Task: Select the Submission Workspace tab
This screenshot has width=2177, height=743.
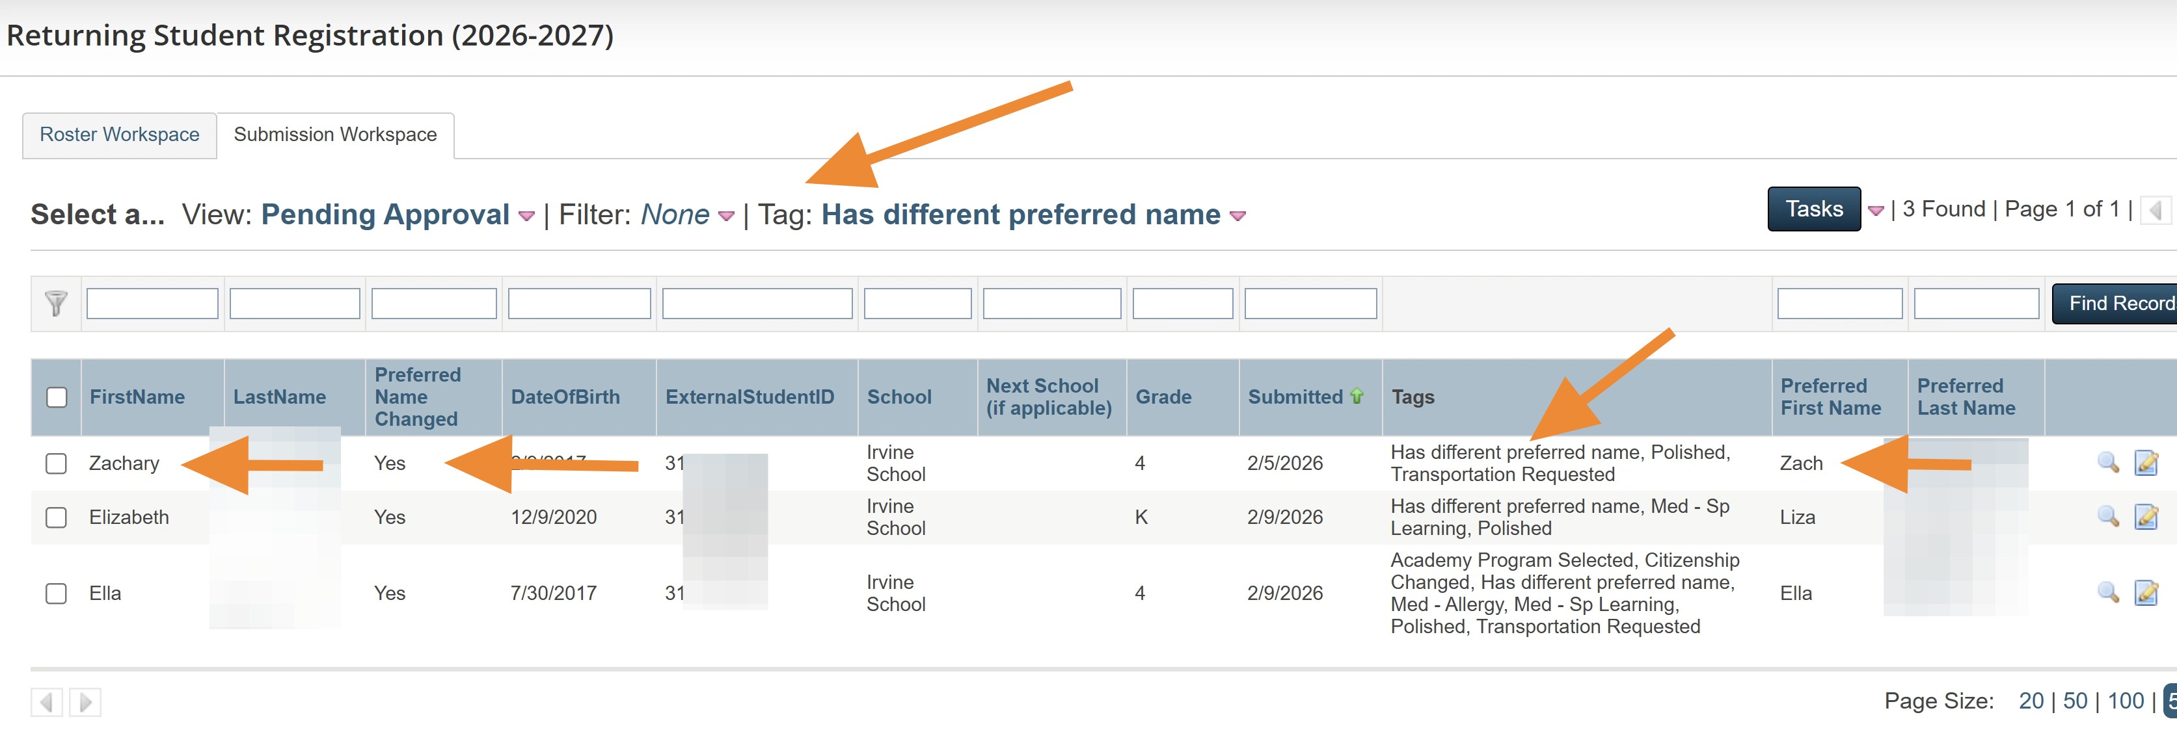Action: [x=334, y=135]
